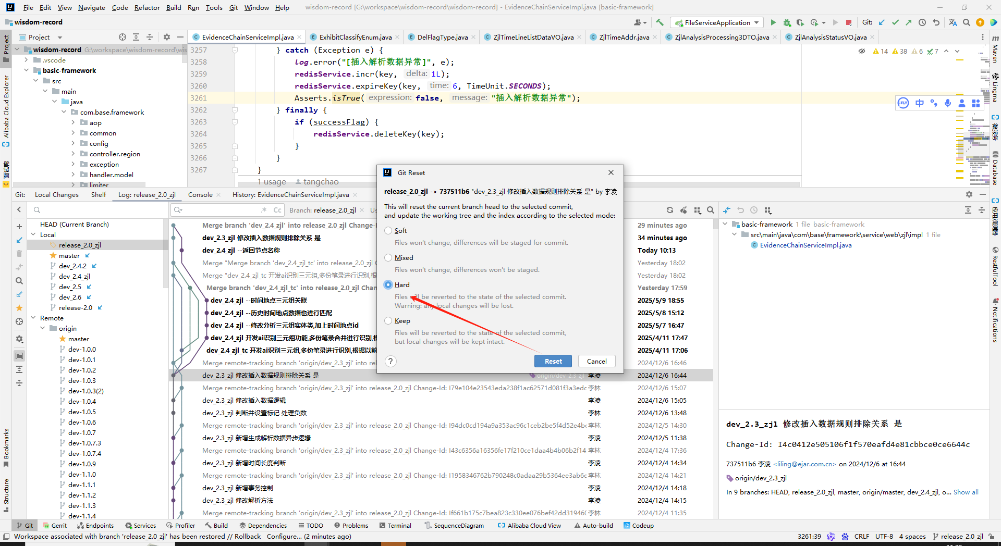Select the Keep reset mode
Image resolution: width=1001 pixels, height=546 pixels.
pyautogui.click(x=388, y=321)
